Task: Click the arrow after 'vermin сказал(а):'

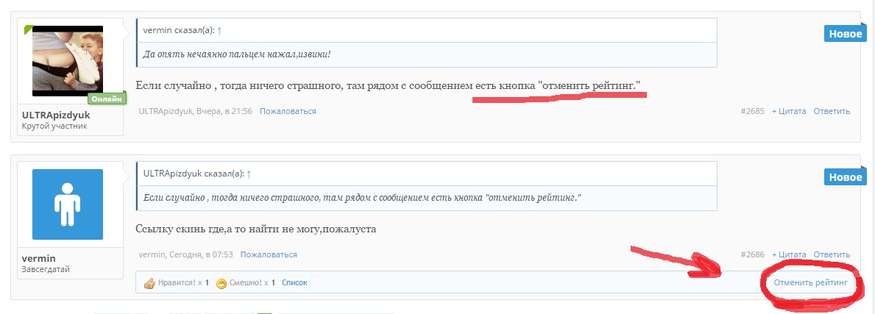Action: [x=219, y=31]
